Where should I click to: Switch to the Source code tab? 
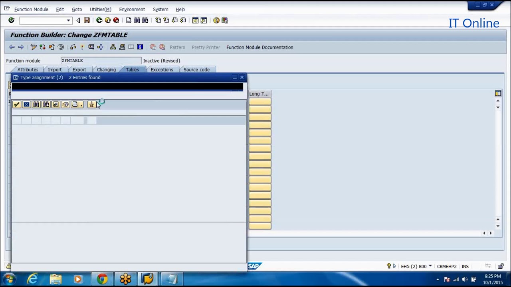click(196, 69)
